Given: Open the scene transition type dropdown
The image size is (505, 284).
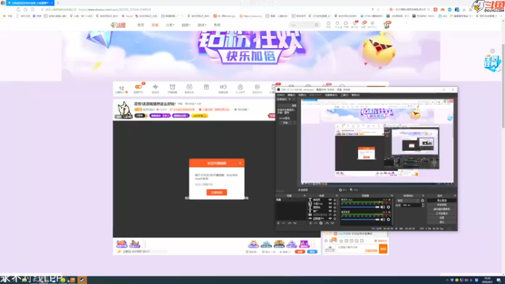Looking at the screenshot, I should tap(408, 201).
